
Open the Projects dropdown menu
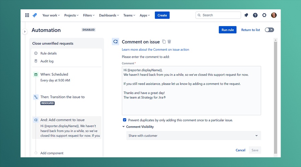pyautogui.click(x=72, y=15)
